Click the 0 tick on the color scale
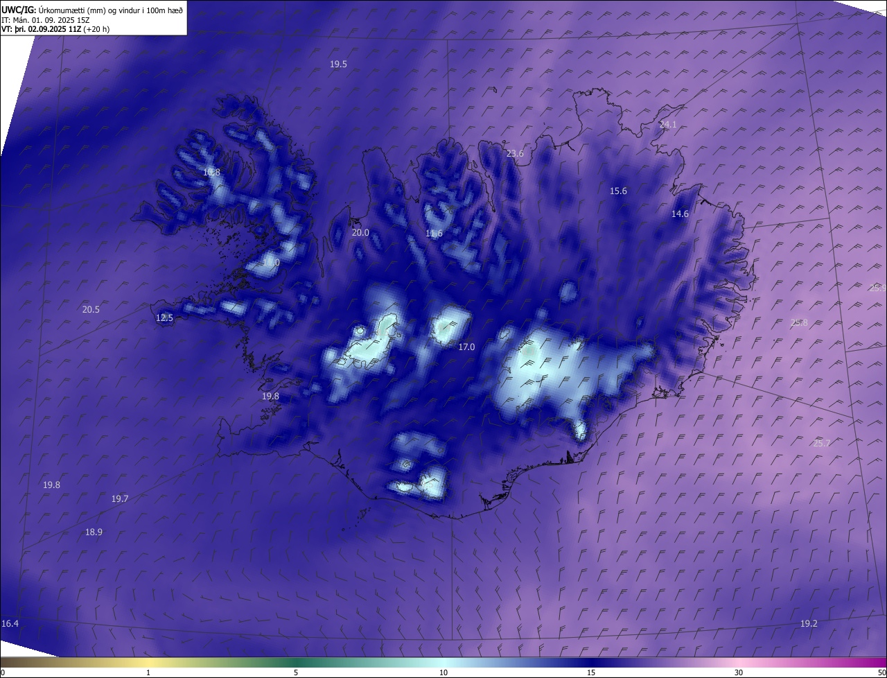Viewport: 887px width, 678px height. point(3,672)
